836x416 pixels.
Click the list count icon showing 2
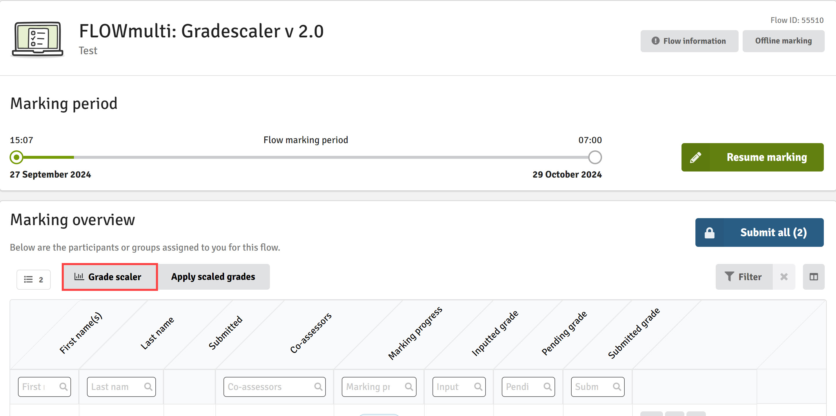point(33,280)
